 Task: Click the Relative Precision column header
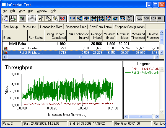pyautogui.click(x=152, y=36)
